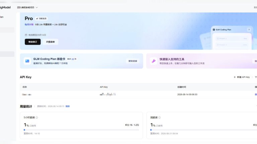Click the API Key column header
The image size is (257, 144).
[104, 87]
